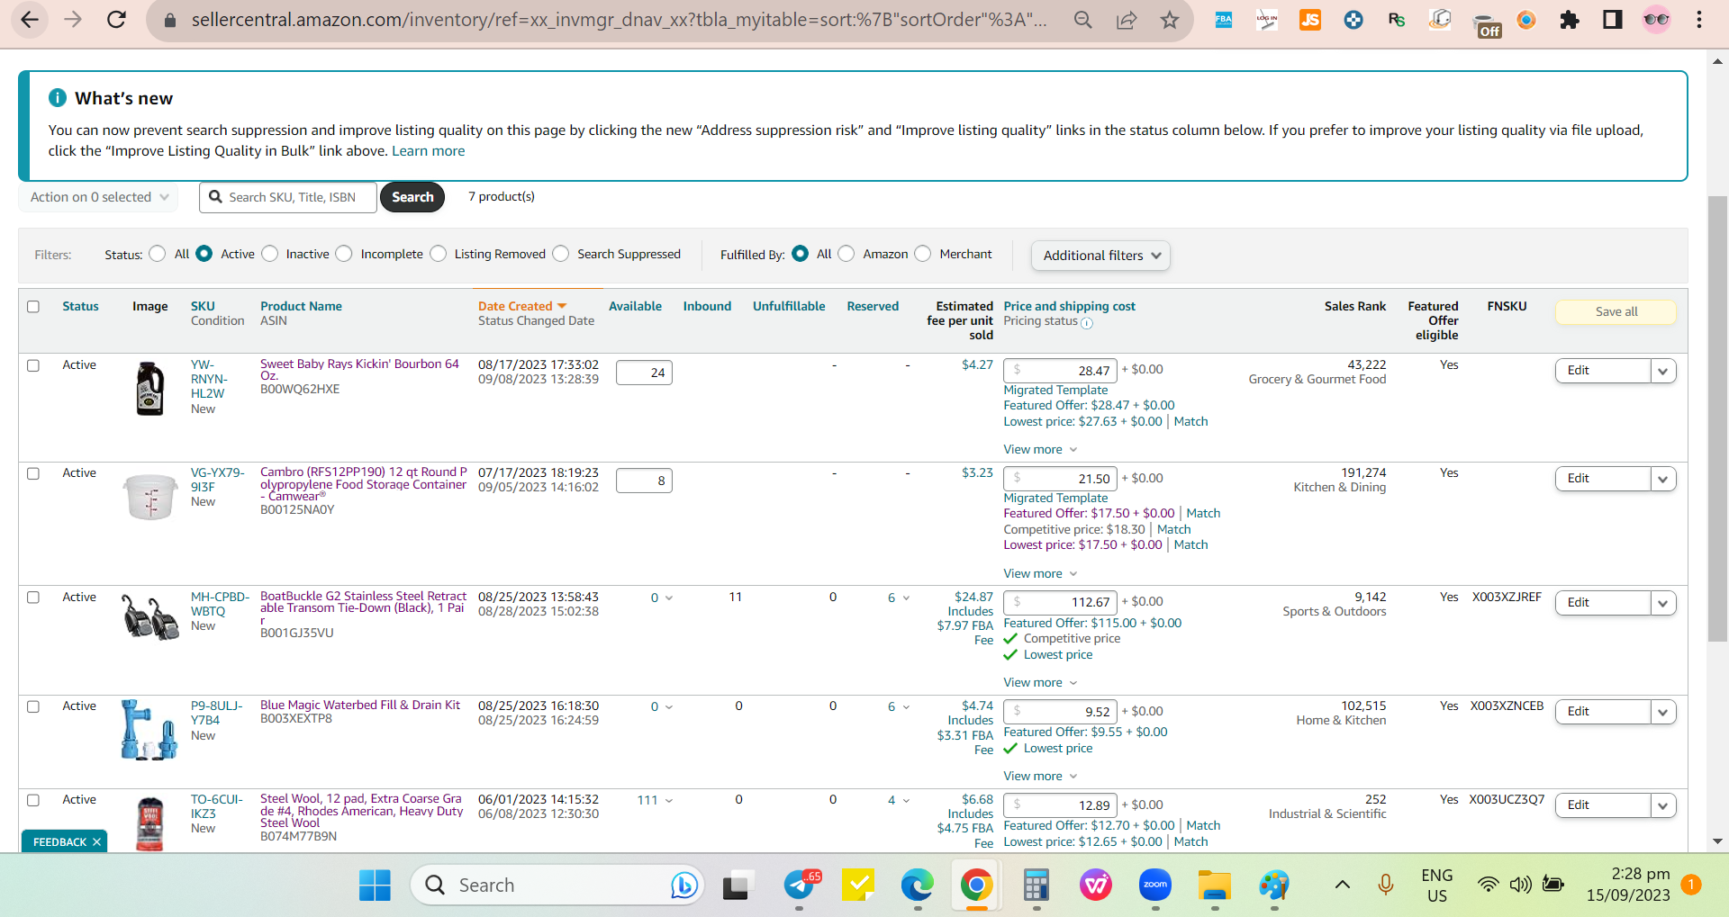The width and height of the screenshot is (1729, 917).
Task: Select the BoatBuckle row checkbox
Action: click(33, 598)
